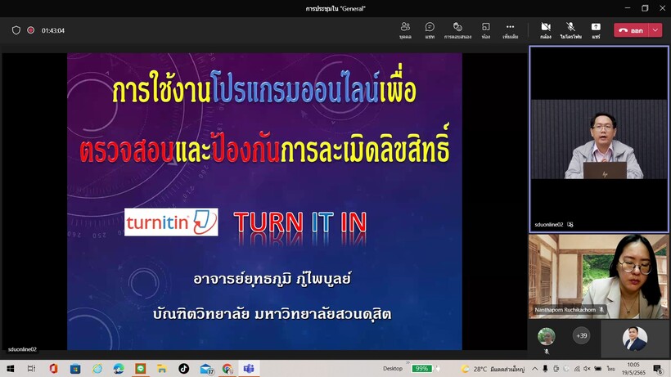Switch to the LINE app on taskbar
The image size is (671, 377).
141,369
